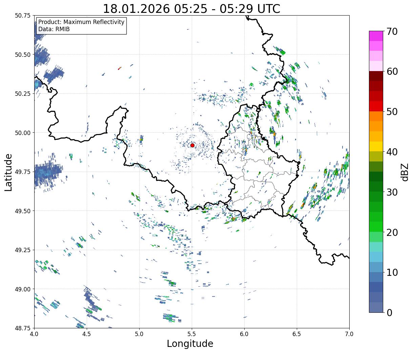Viewport: 413px width, 352px height.
Task: Click the 20 tick on colorbar
Action: [392, 232]
